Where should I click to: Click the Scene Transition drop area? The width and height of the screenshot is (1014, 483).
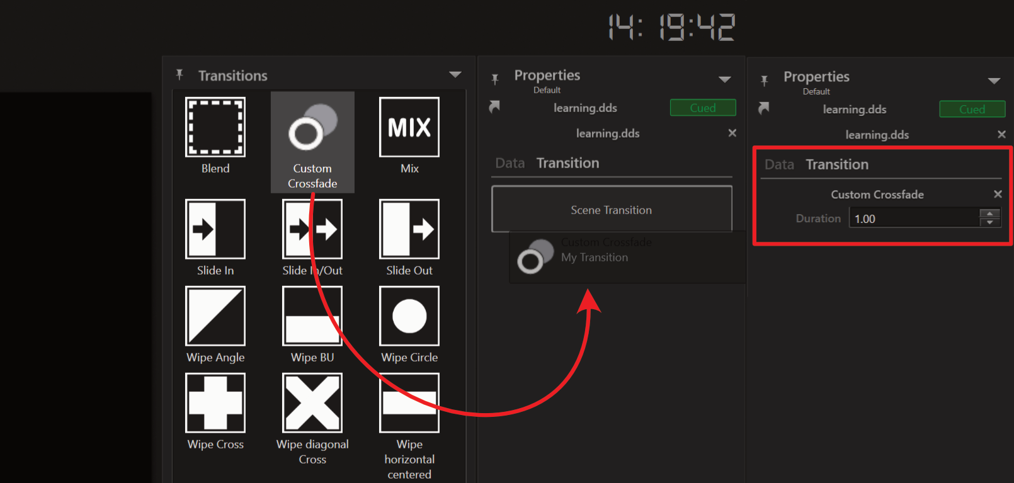pyautogui.click(x=611, y=210)
